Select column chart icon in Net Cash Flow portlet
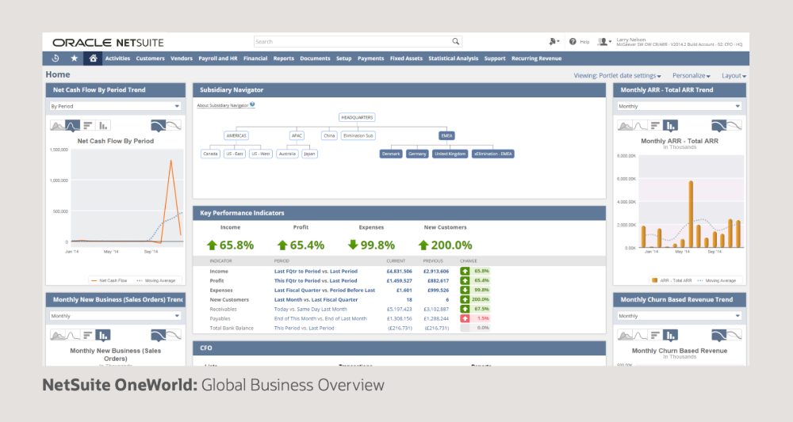The height and width of the screenshot is (422, 793). click(103, 125)
